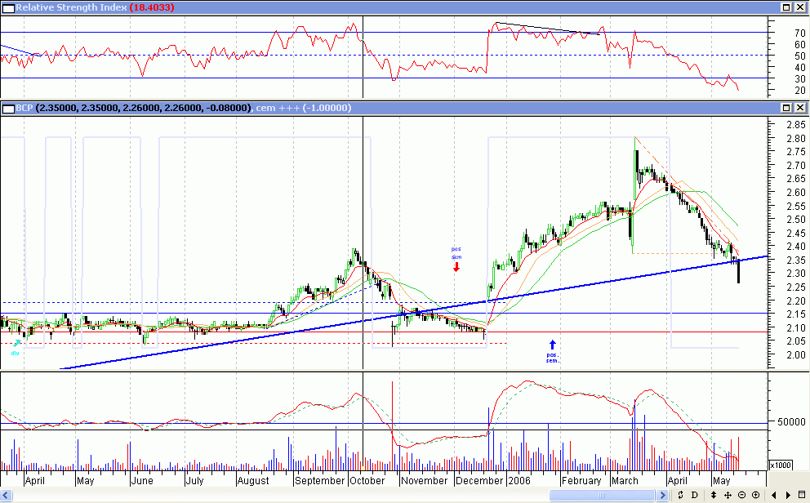Click the '2006' date axis label
Viewport: 810px width, 503px height.
(x=519, y=481)
